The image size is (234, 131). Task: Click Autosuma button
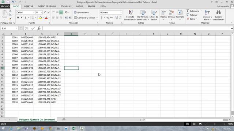pos(193,11)
